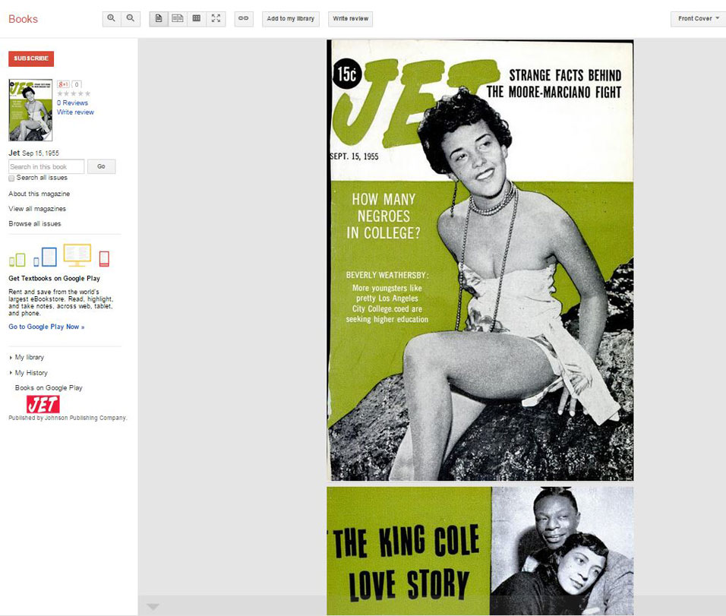
Task: Click the five-star rating row
Action: [74, 93]
